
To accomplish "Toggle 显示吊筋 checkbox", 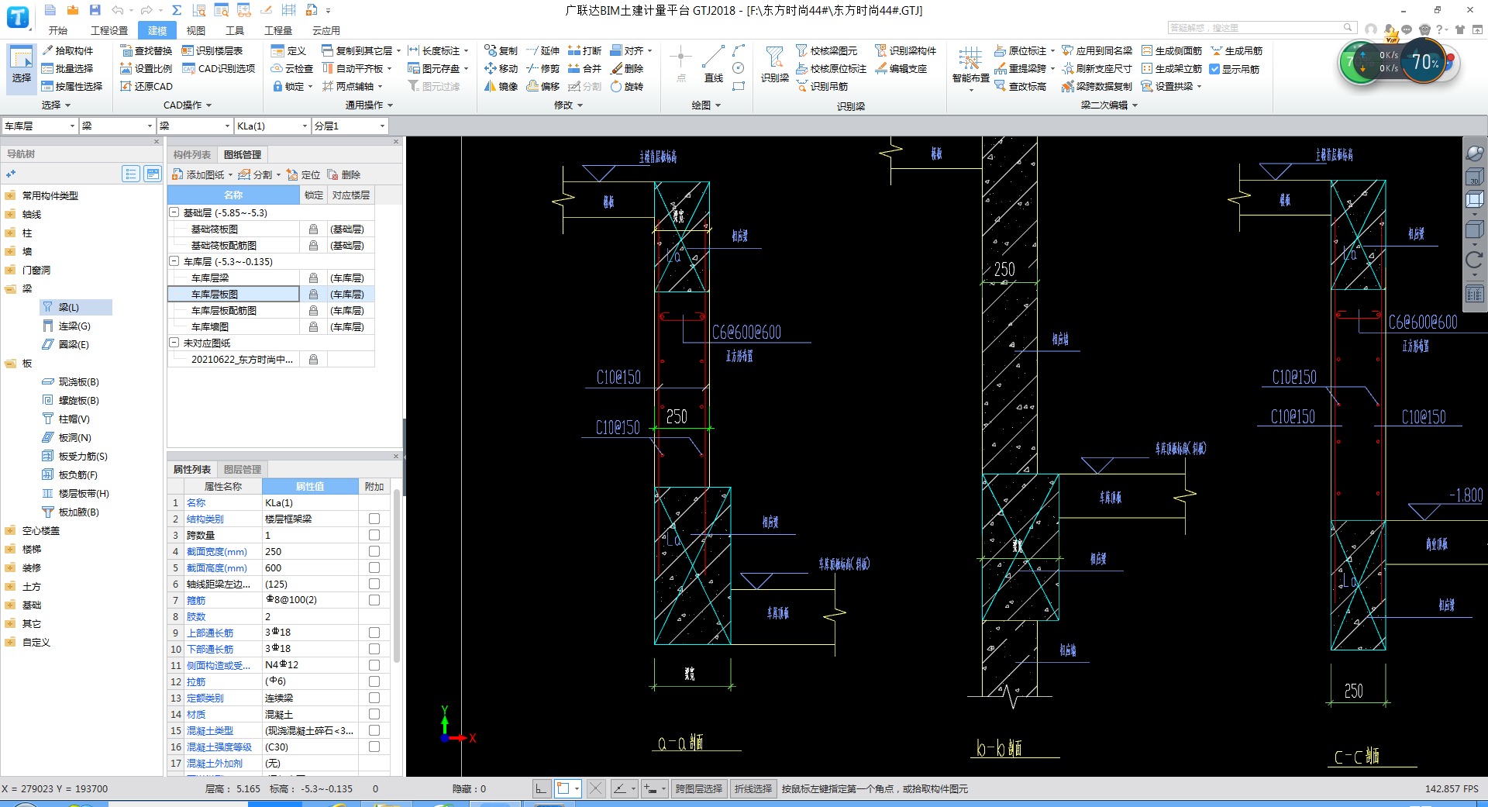I will point(1215,69).
